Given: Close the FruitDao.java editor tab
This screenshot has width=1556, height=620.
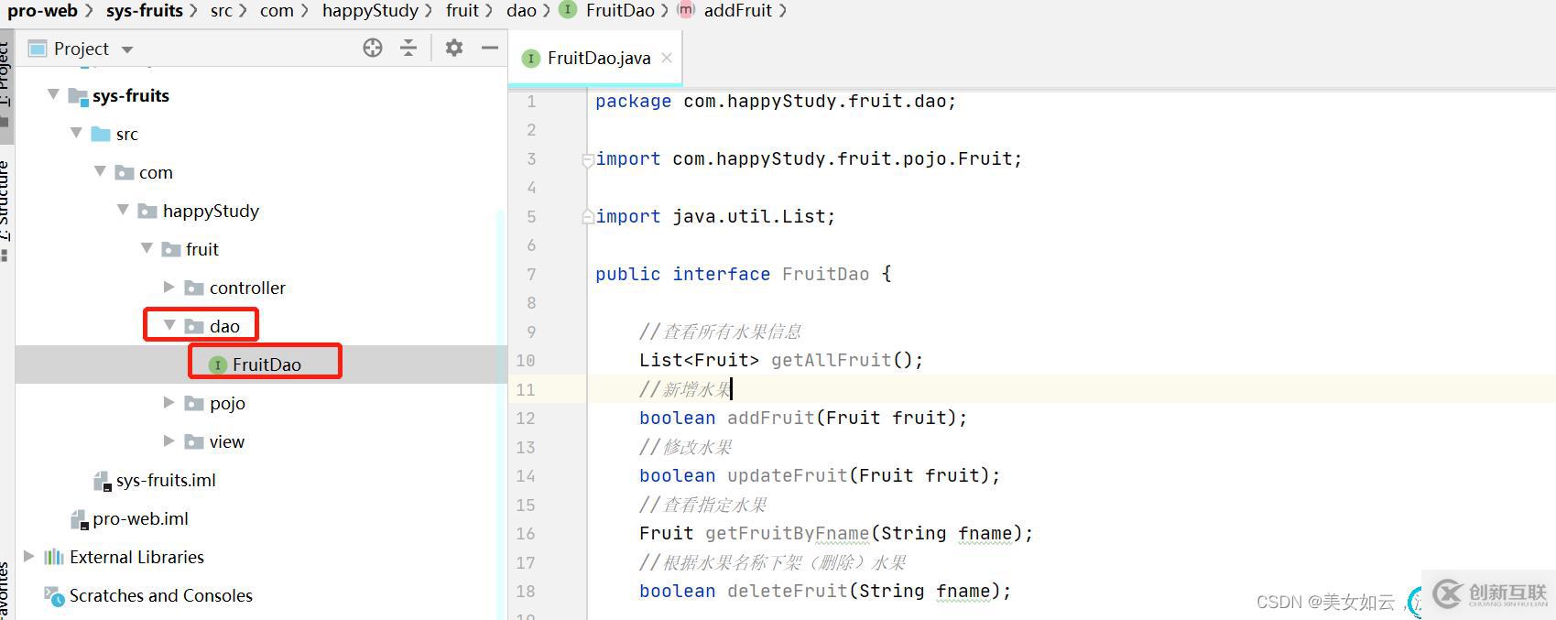Looking at the screenshot, I should point(667,58).
